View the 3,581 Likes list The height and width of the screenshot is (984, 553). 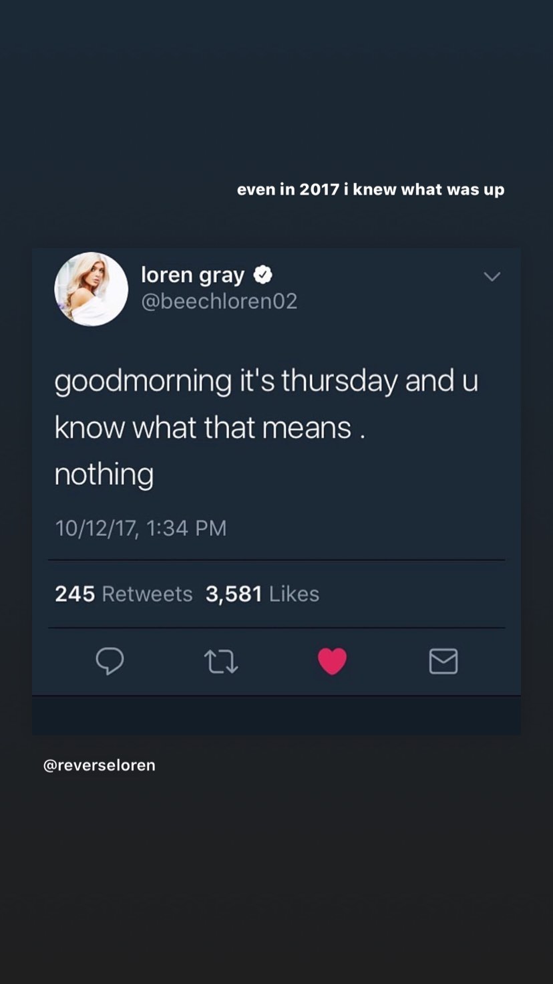pyautogui.click(x=262, y=594)
